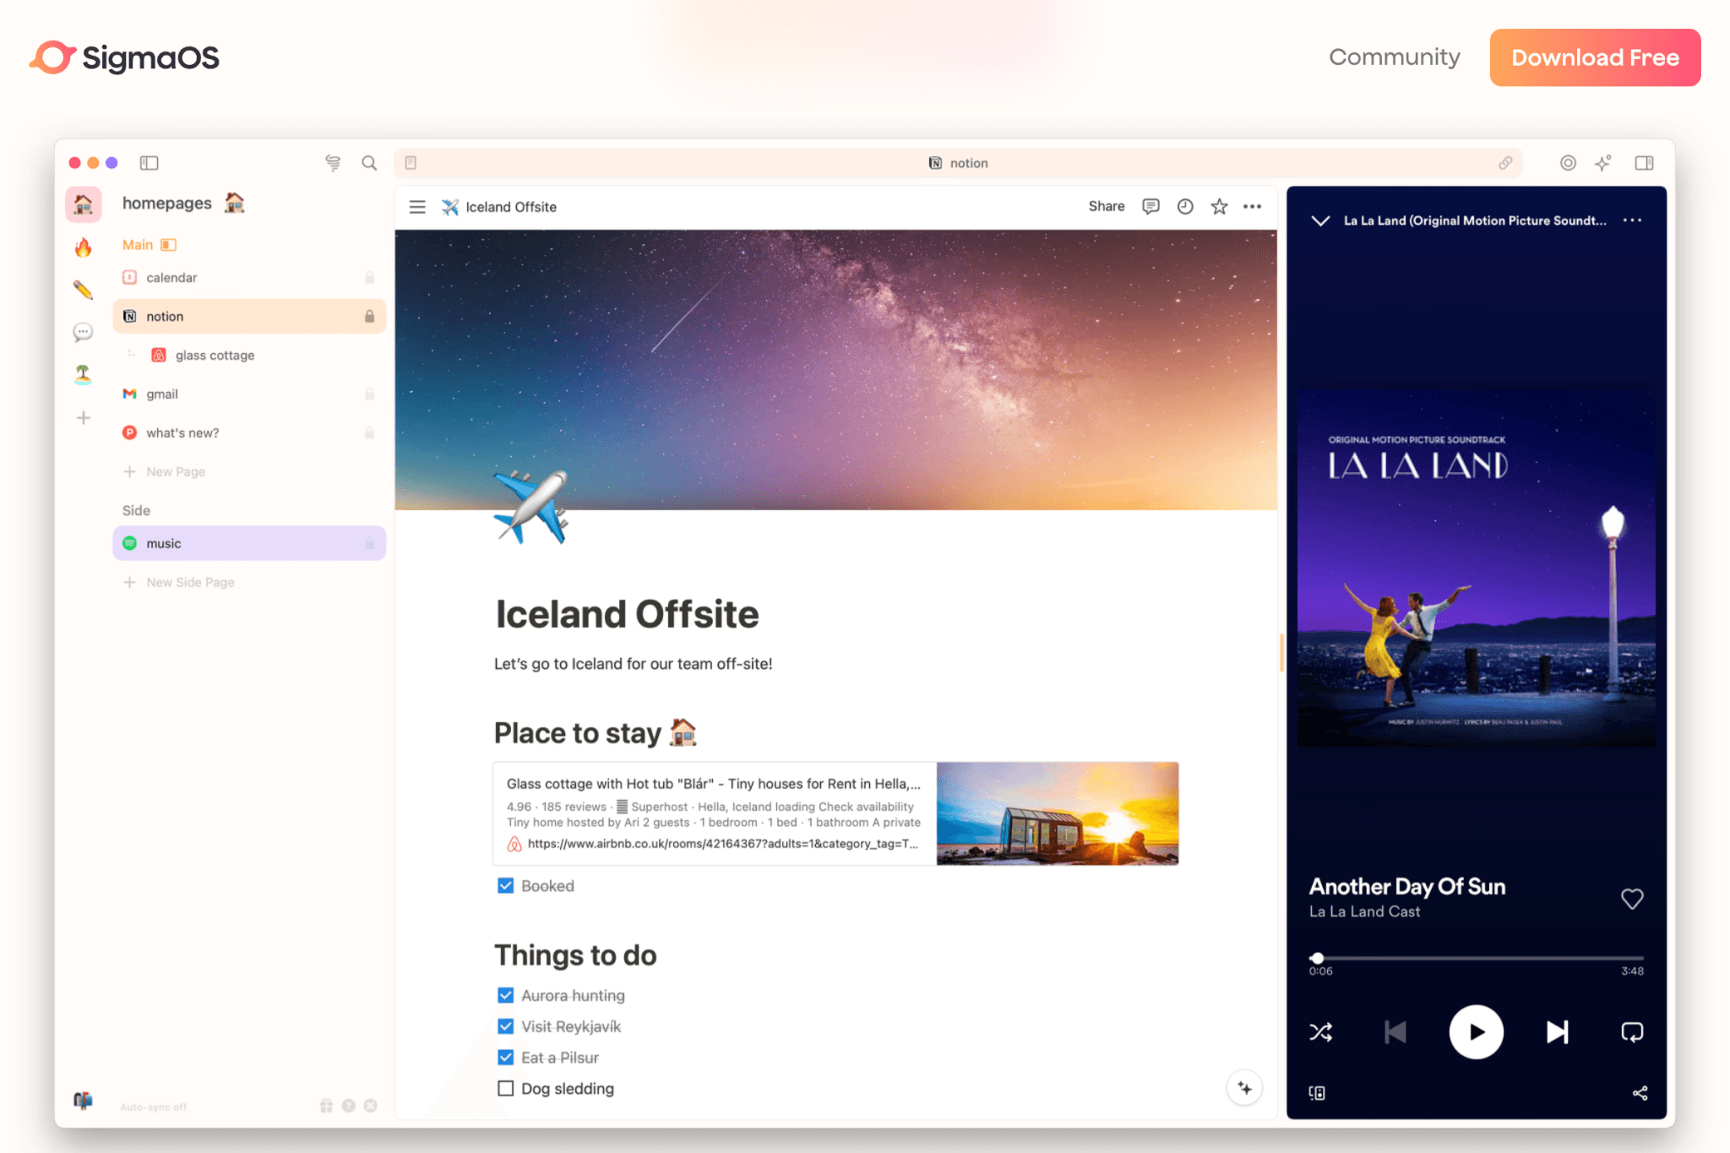Select the notion tab in the address bar
Image resolution: width=1730 pixels, height=1153 pixels.
pos(957,162)
